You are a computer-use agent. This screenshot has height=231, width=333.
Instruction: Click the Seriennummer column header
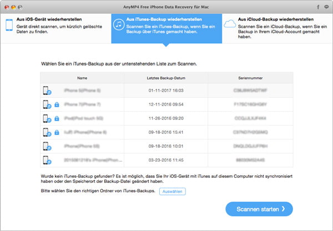[x=250, y=78]
